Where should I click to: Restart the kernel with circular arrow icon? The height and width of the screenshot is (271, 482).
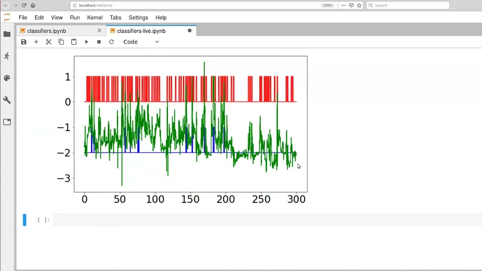[x=111, y=42]
